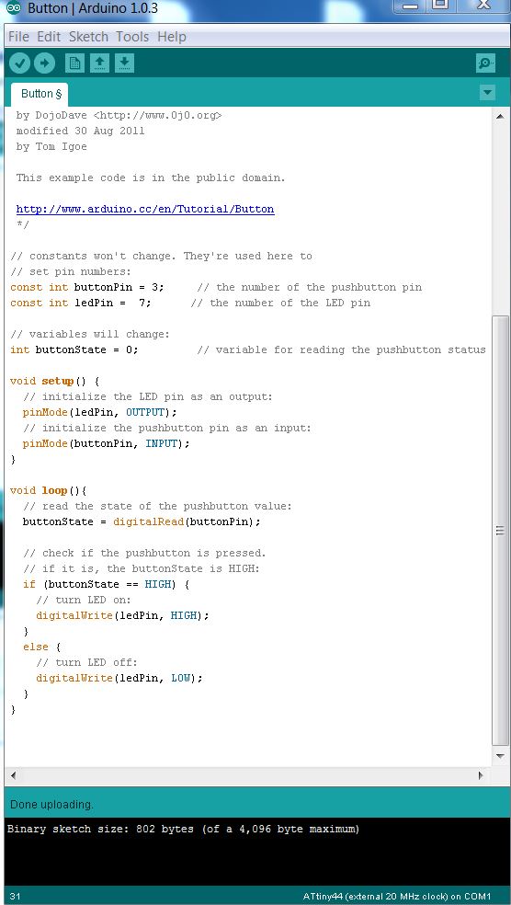Image resolution: width=511 pixels, height=905 pixels.
Task: Click the '// variables will change:' comment
Action: click(x=90, y=334)
